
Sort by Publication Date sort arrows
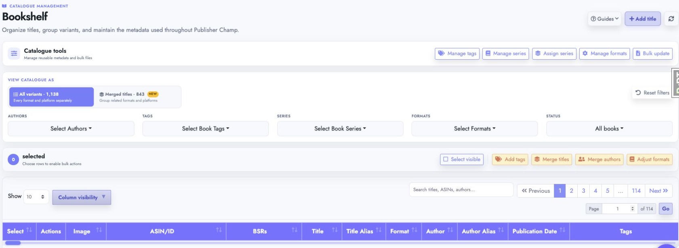tap(562, 230)
